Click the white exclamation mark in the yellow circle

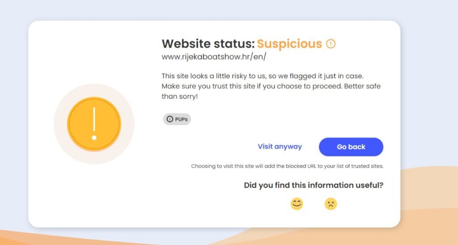[94, 122]
